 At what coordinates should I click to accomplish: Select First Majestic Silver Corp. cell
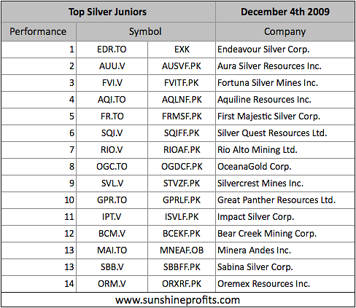(x=285, y=117)
